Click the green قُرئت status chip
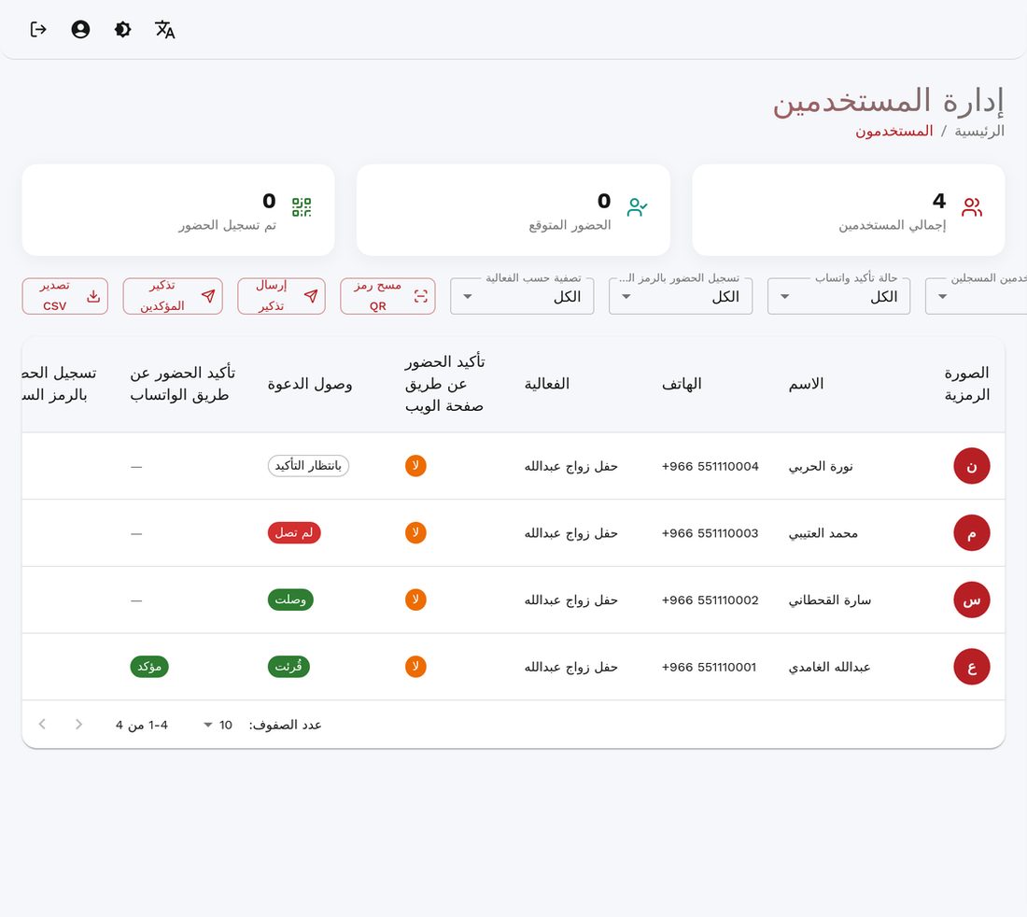This screenshot has width=1027, height=917. 288,666
